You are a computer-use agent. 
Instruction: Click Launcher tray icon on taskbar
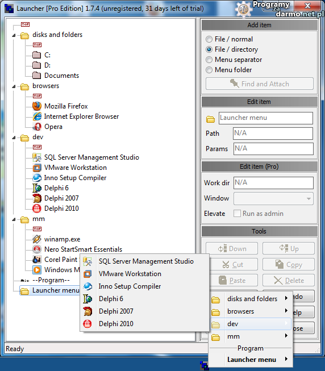pyautogui.click(x=204, y=366)
